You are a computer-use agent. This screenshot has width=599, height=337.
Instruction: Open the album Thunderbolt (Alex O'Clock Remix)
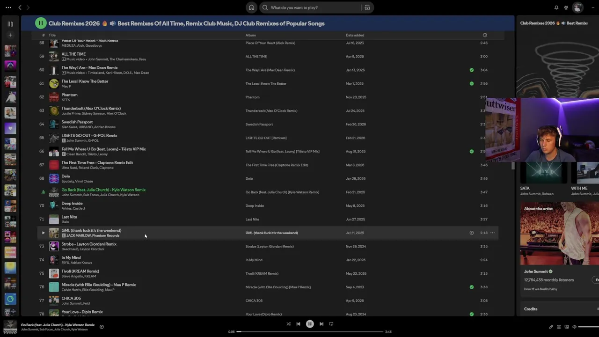[271, 111]
